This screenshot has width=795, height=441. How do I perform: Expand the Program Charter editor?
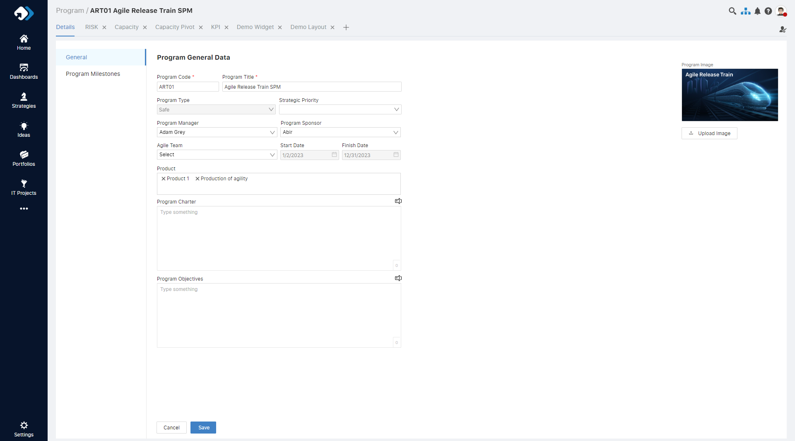pyautogui.click(x=398, y=201)
